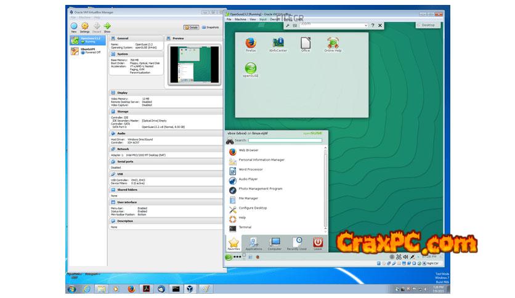515x298 pixels.
Task: Open Terminal from the Favorites list
Action: click(x=245, y=227)
